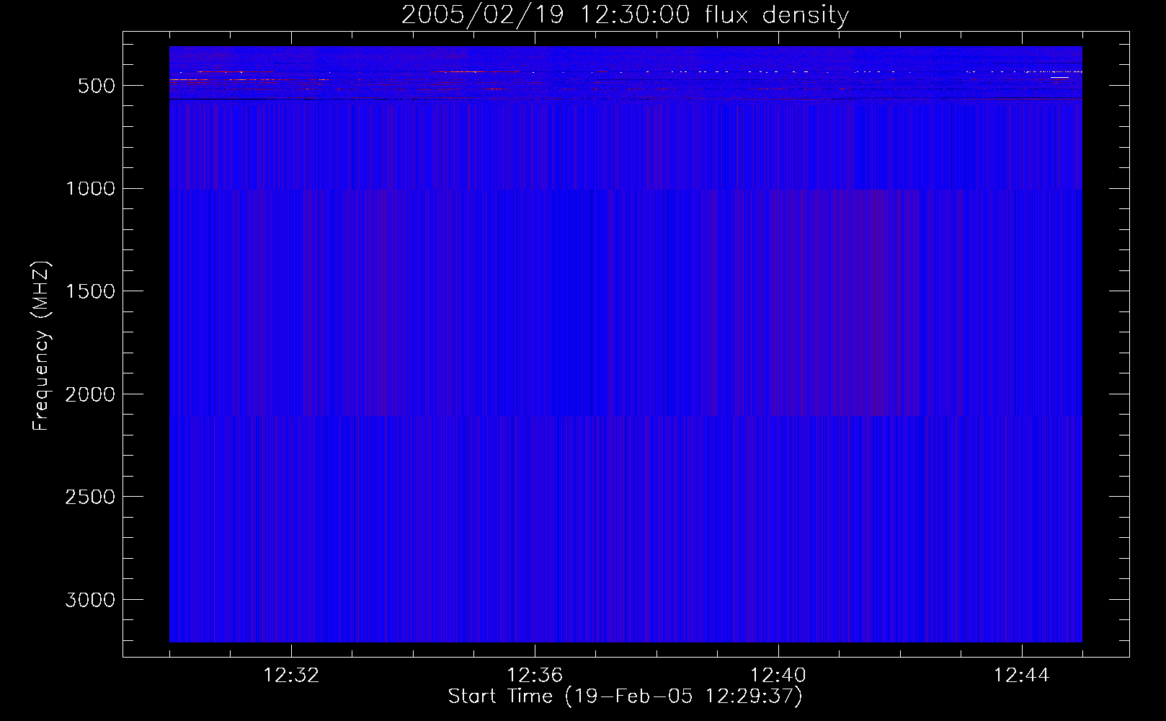Click the 12:40 time tick label

(778, 676)
